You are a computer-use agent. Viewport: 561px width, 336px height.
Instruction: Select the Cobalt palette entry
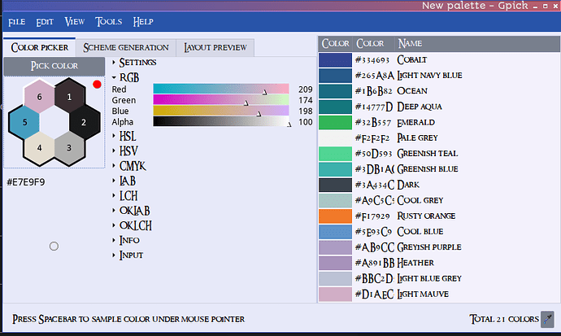point(335,60)
